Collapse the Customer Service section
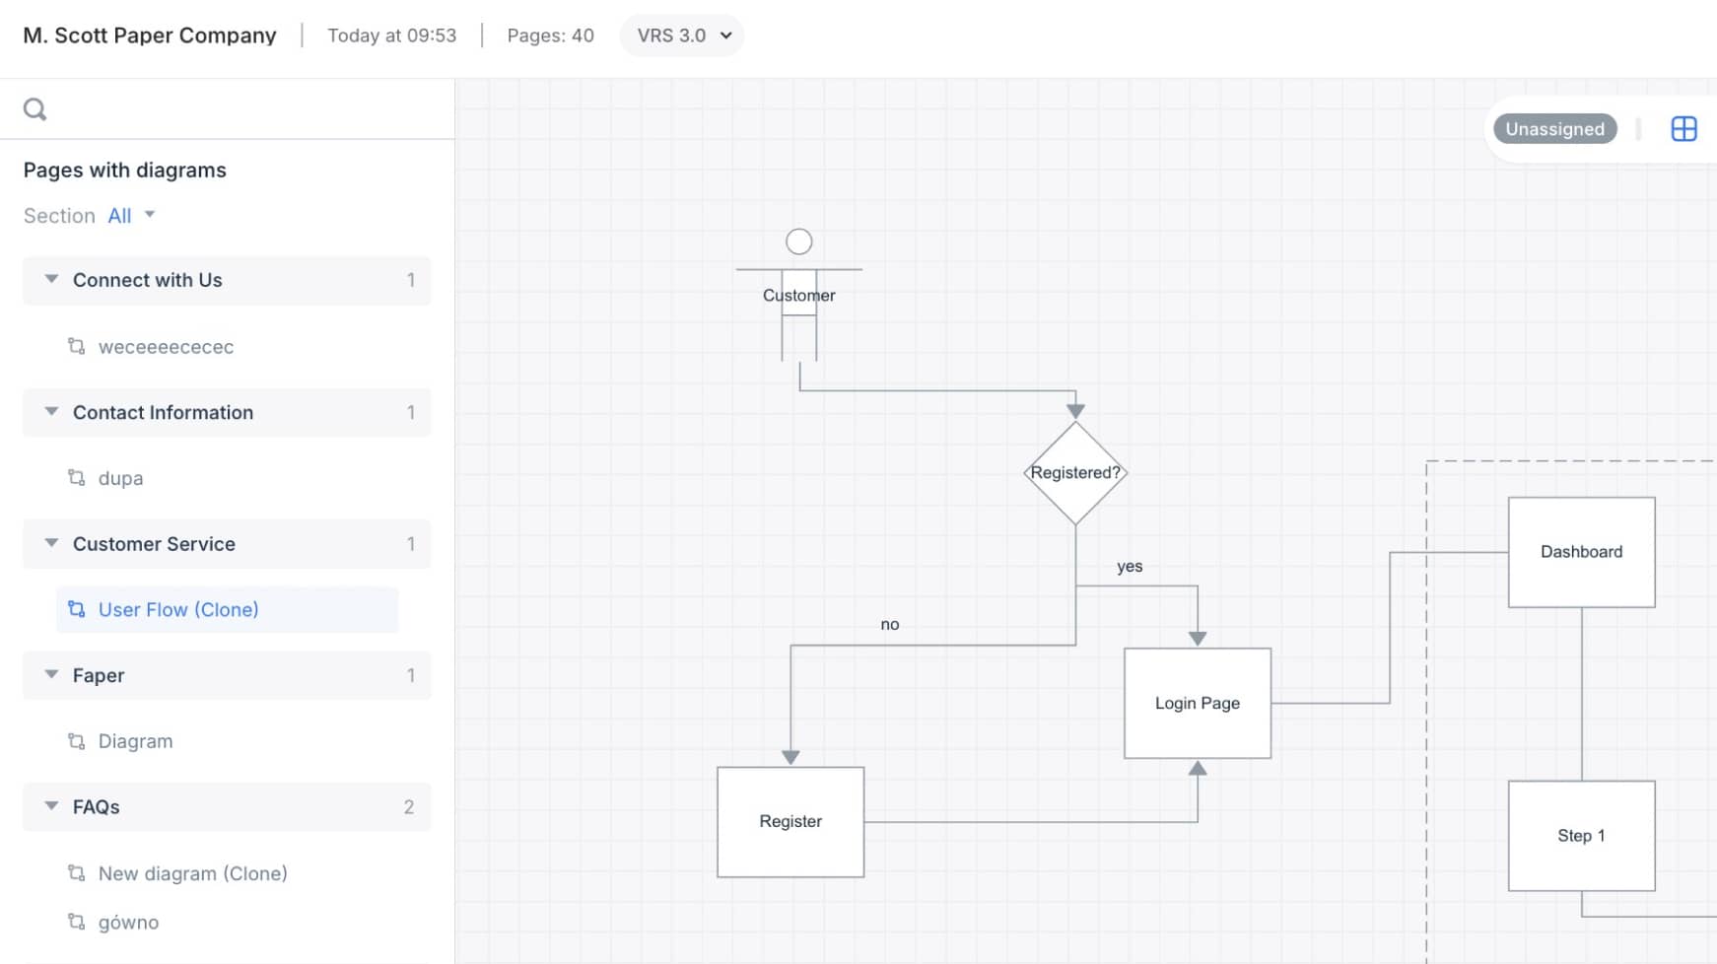 click(x=51, y=543)
